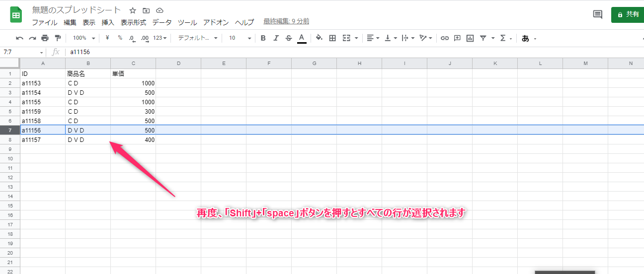Viewport: 644px width, 274px height.
Task: Click the 最終編集: 9 分前 link
Action: (x=286, y=21)
